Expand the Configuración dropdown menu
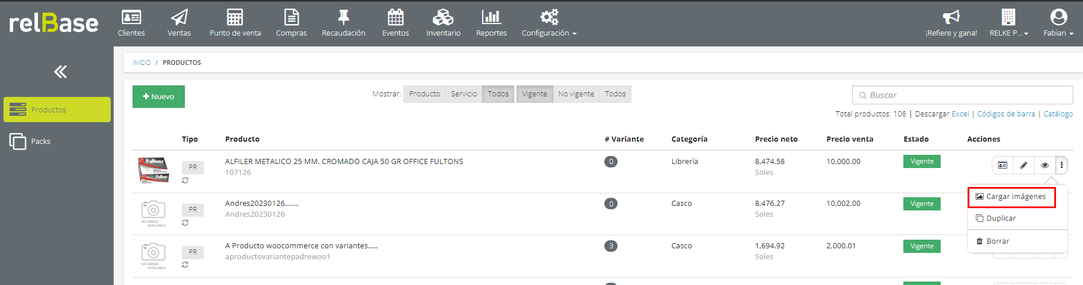The width and height of the screenshot is (1083, 285). click(549, 23)
